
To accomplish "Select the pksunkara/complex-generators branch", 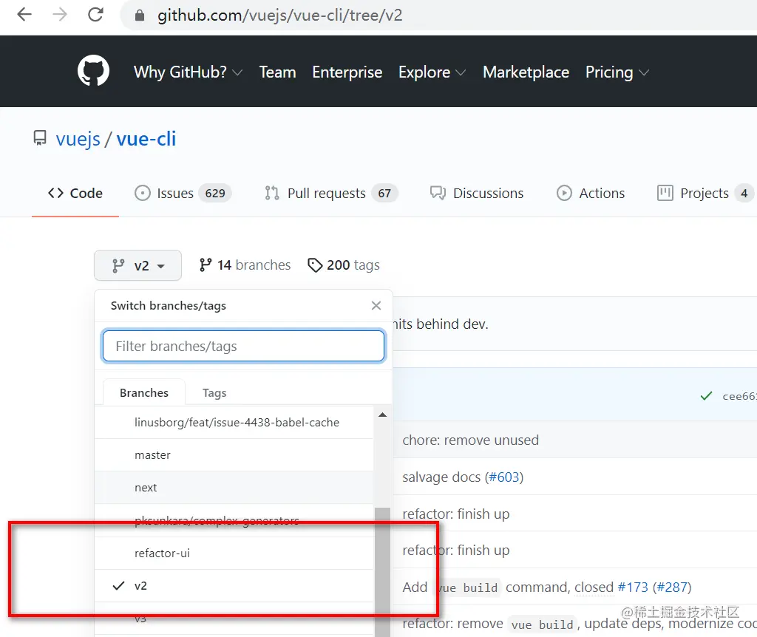I will [234, 520].
